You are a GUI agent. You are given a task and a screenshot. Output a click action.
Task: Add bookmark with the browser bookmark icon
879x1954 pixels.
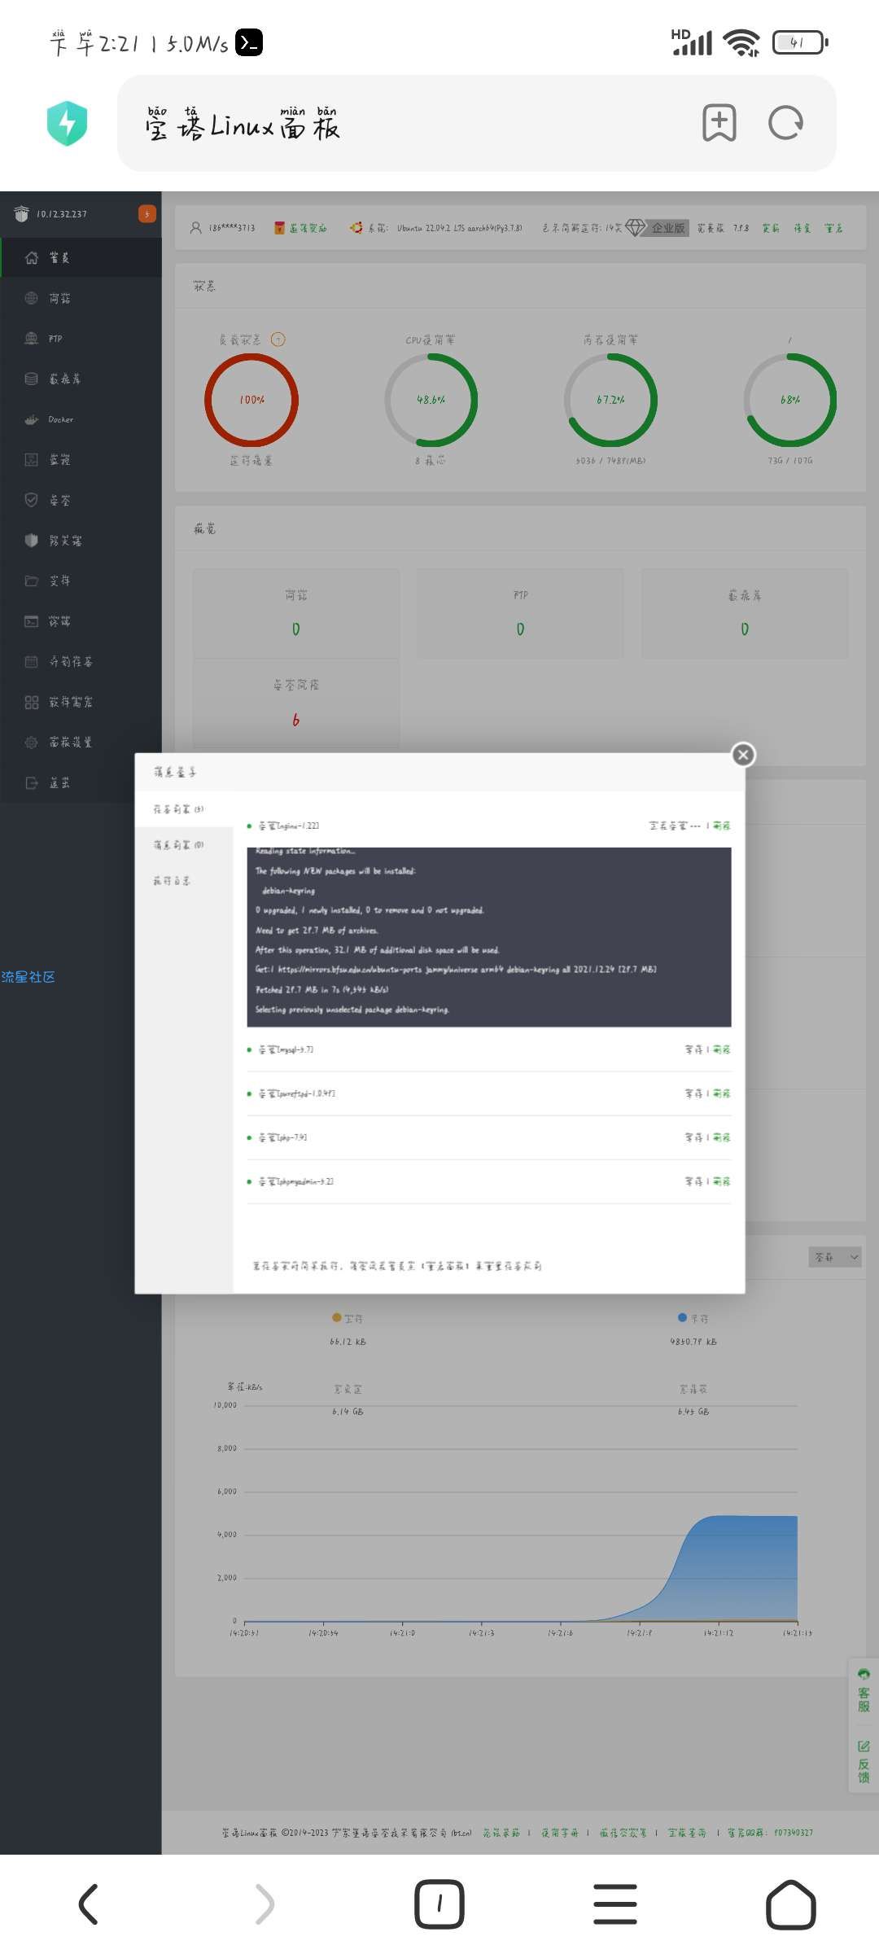[x=719, y=123]
